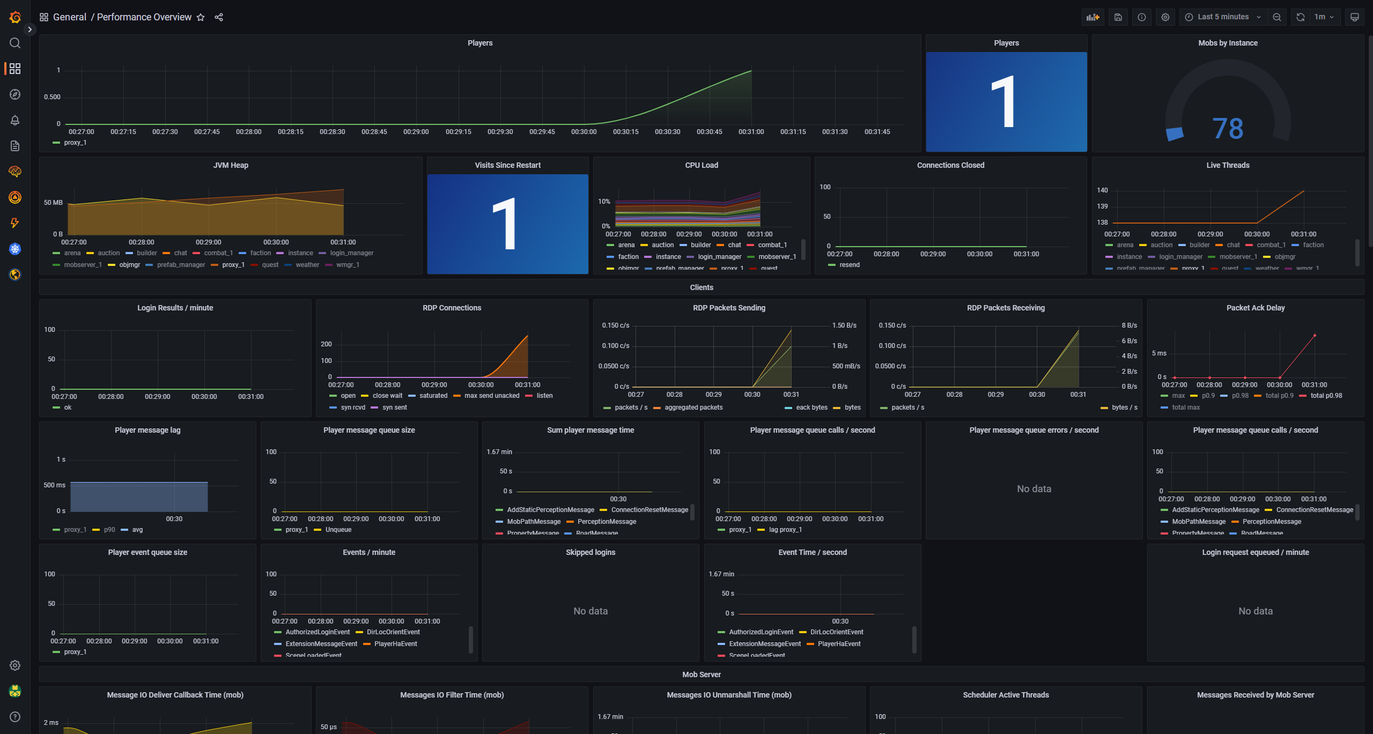The height and width of the screenshot is (734, 1373).
Task: Click the CPU Load panel title
Action: [701, 165]
